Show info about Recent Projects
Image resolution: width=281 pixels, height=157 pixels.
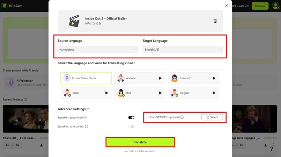click(25, 99)
